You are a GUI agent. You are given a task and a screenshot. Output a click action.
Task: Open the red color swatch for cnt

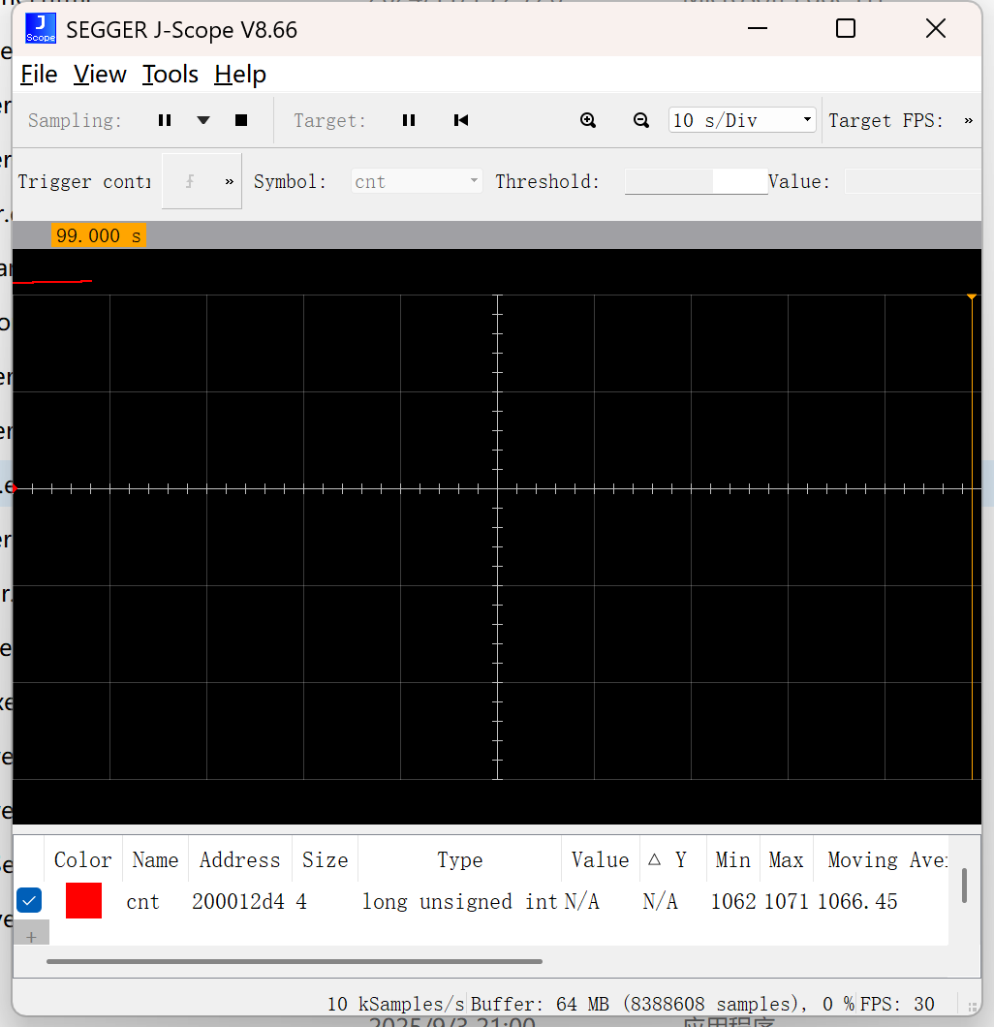84,901
